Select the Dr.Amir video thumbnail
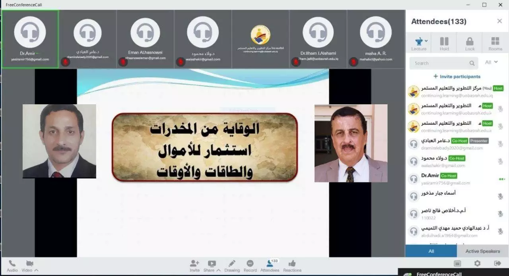 tap(30, 39)
